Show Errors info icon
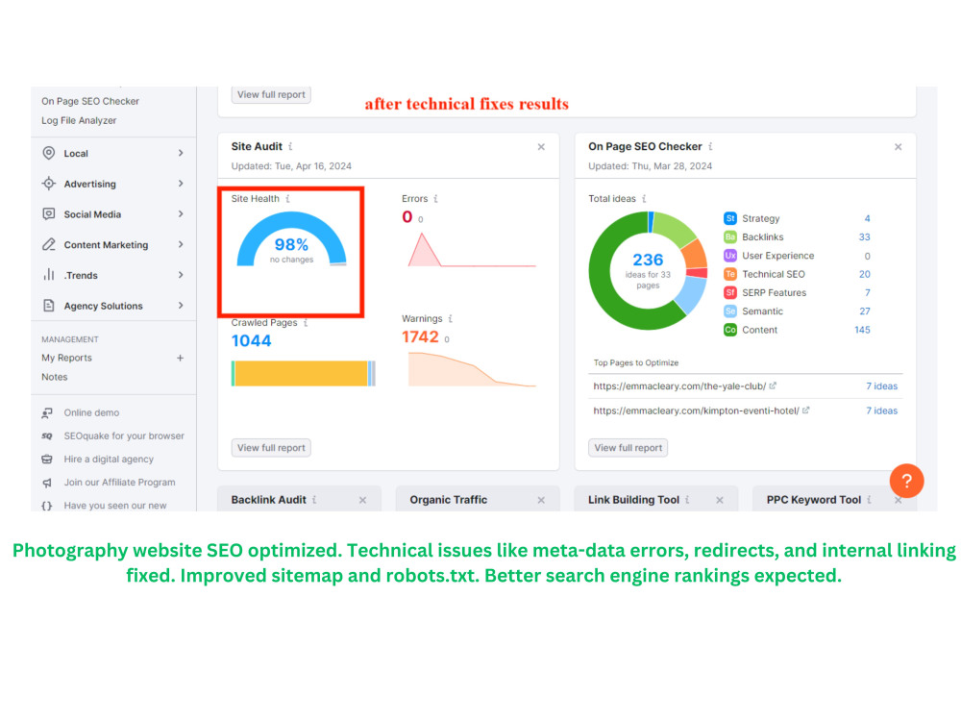The height and width of the screenshot is (721, 961). [x=435, y=199]
